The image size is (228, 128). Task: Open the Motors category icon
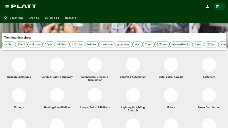pos(171,95)
